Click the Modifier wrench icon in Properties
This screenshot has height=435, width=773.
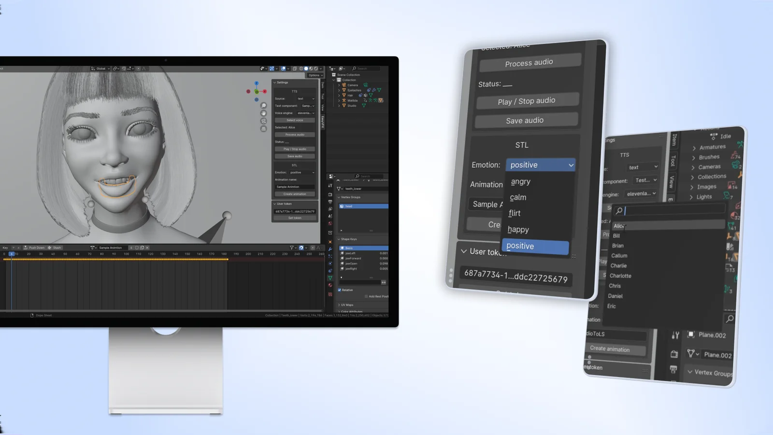[330, 249]
